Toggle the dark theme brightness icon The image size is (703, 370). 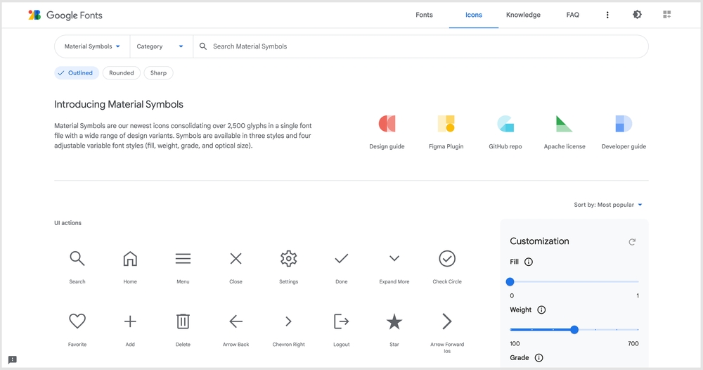tap(637, 15)
